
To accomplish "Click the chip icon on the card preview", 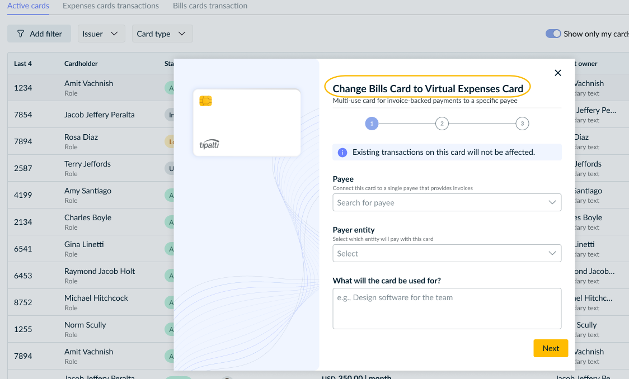I will [x=205, y=101].
